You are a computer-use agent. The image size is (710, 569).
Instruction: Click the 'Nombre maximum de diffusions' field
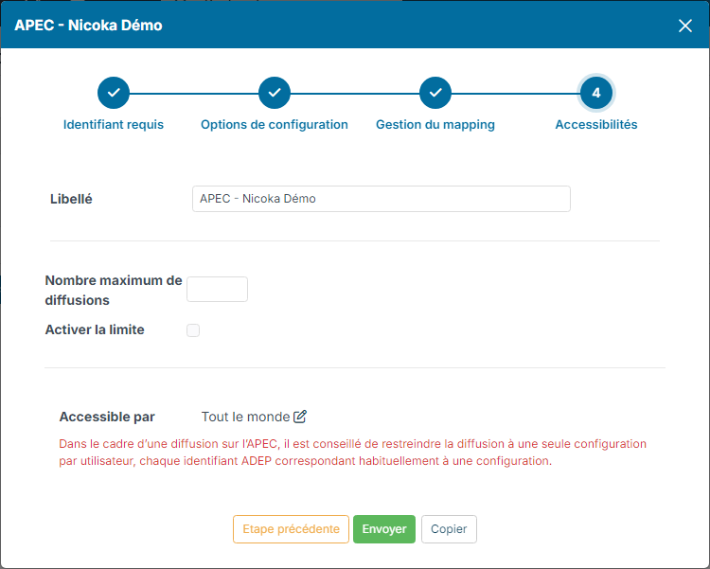218,289
